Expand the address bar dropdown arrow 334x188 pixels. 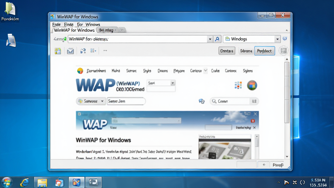click(x=210, y=39)
